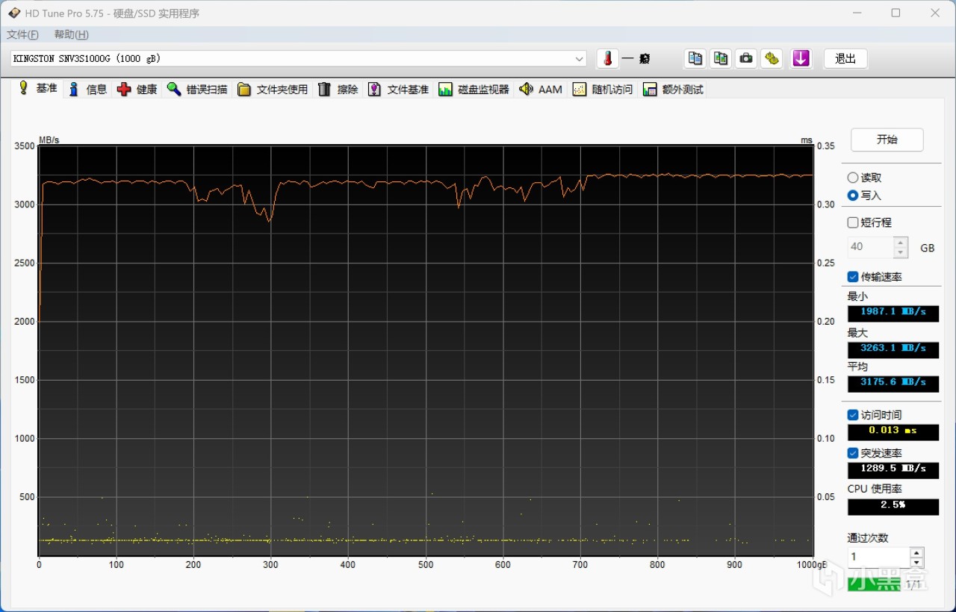Open the temperature indicator icon
This screenshot has height=612, width=956.
pos(608,58)
